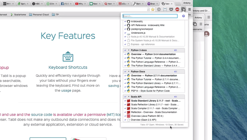Image resolution: width=247 pixels, height=140 pixels.
Task: Click the GitHub icon beside josdejong/workerpool
Action: click(x=129, y=29)
